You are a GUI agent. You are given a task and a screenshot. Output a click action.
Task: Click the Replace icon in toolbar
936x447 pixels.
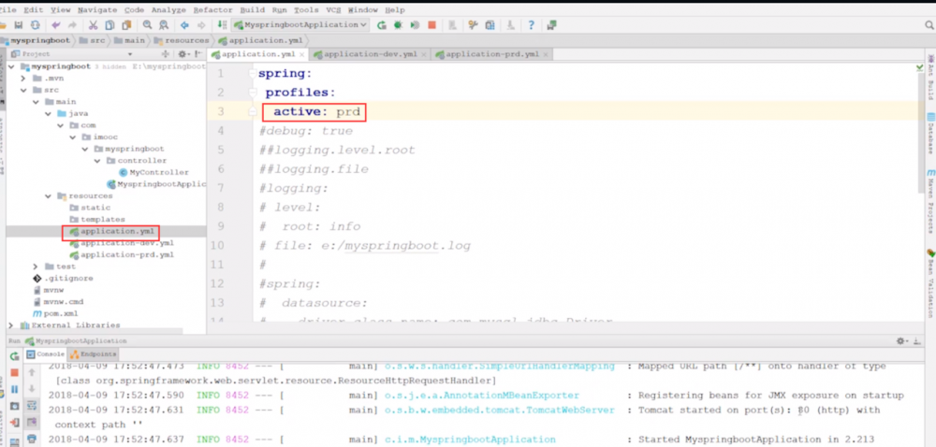[x=163, y=25]
